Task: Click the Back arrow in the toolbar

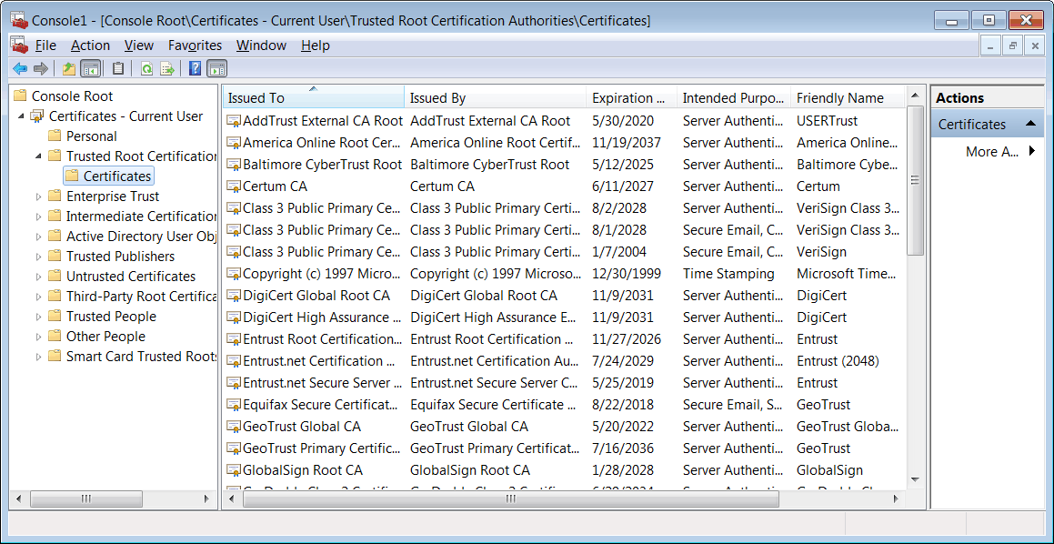Action: [20, 68]
